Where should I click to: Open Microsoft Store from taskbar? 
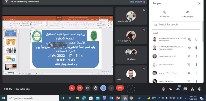91,98
